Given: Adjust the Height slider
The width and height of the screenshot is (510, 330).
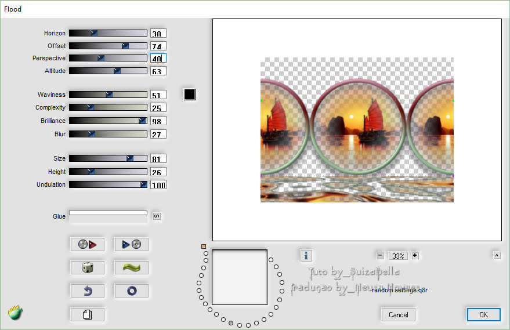Looking at the screenshot, I should [x=108, y=172].
